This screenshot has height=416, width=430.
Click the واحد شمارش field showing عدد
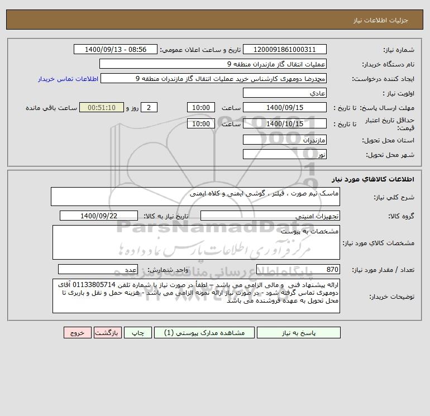(x=98, y=269)
